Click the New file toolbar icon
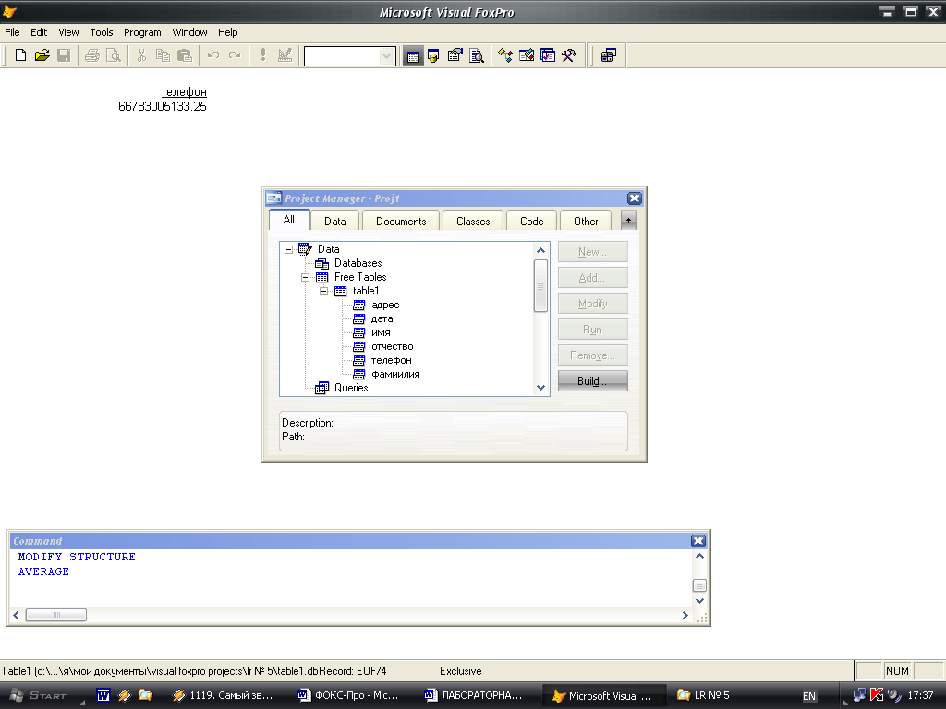This screenshot has height=709, width=946. pos(20,55)
